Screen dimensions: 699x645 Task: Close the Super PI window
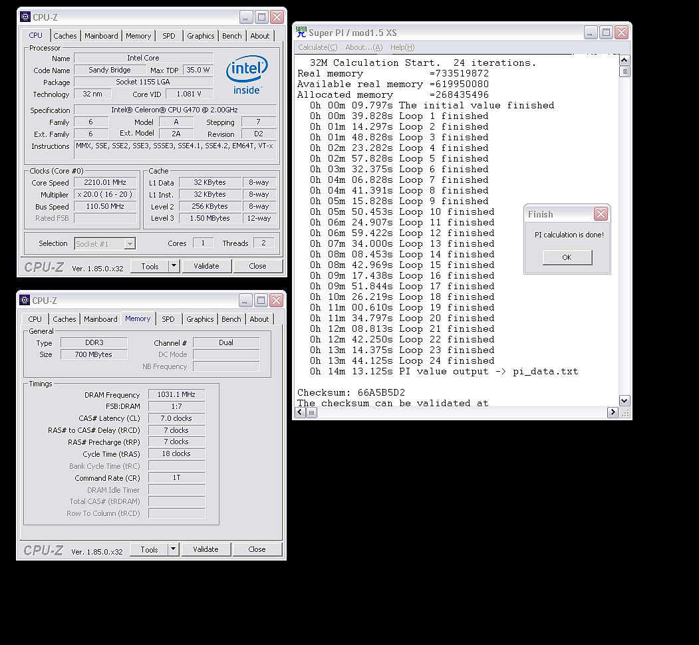[621, 32]
